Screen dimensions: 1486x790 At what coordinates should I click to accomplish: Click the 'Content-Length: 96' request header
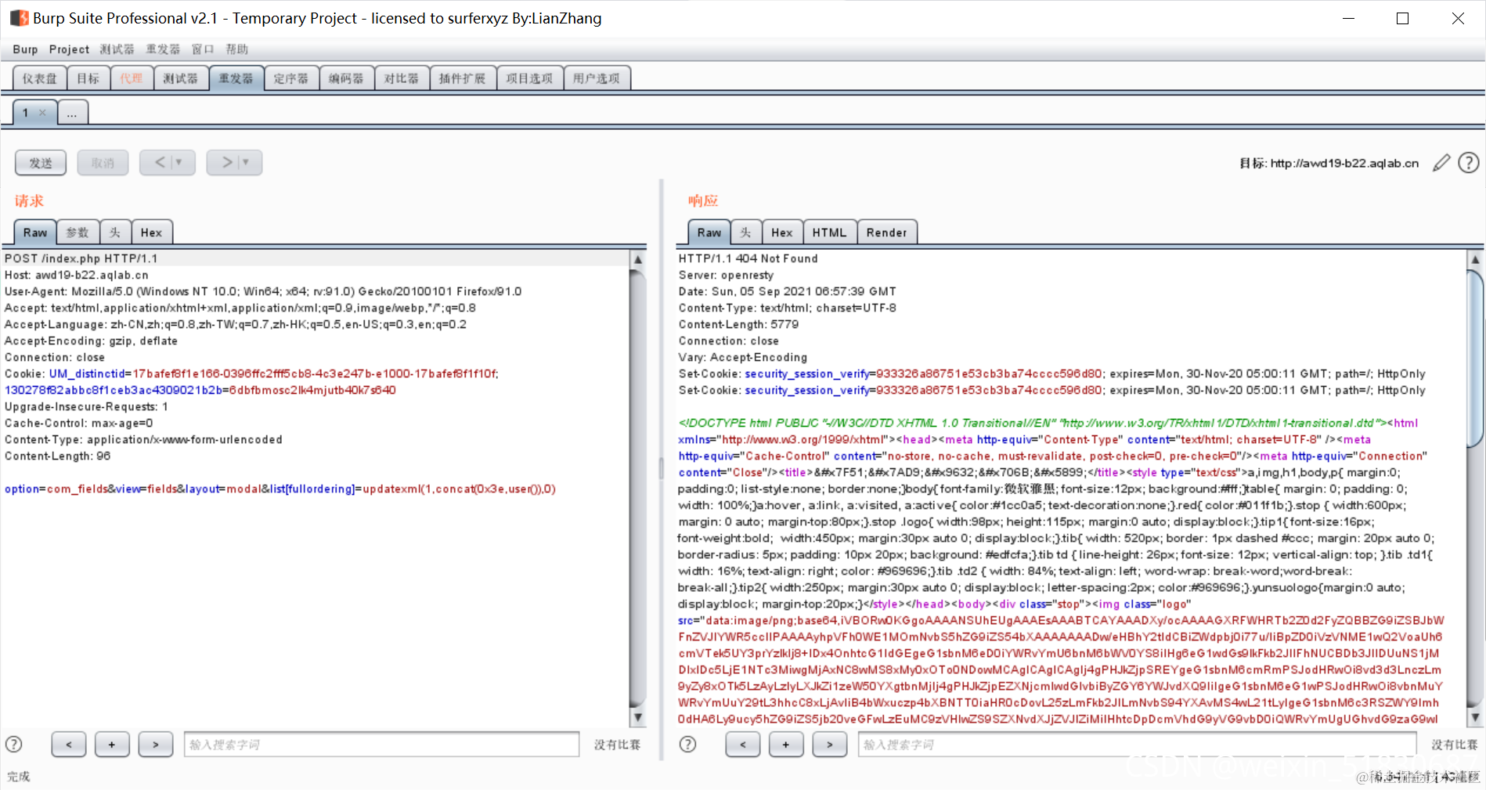pos(58,456)
